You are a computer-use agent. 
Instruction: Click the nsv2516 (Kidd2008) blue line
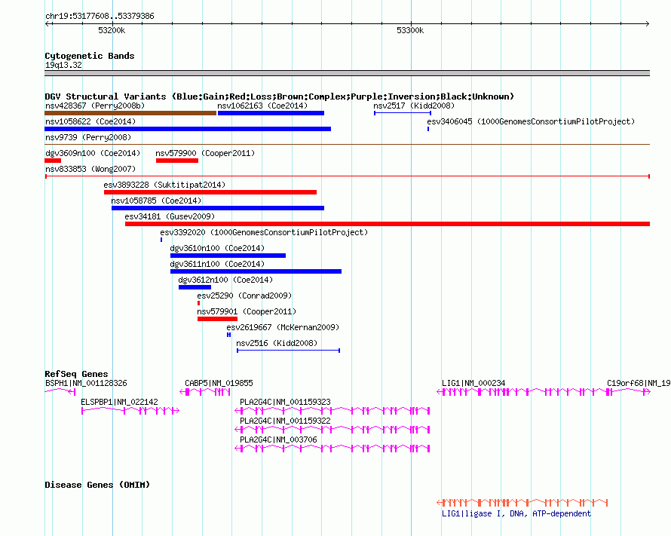[x=289, y=351]
